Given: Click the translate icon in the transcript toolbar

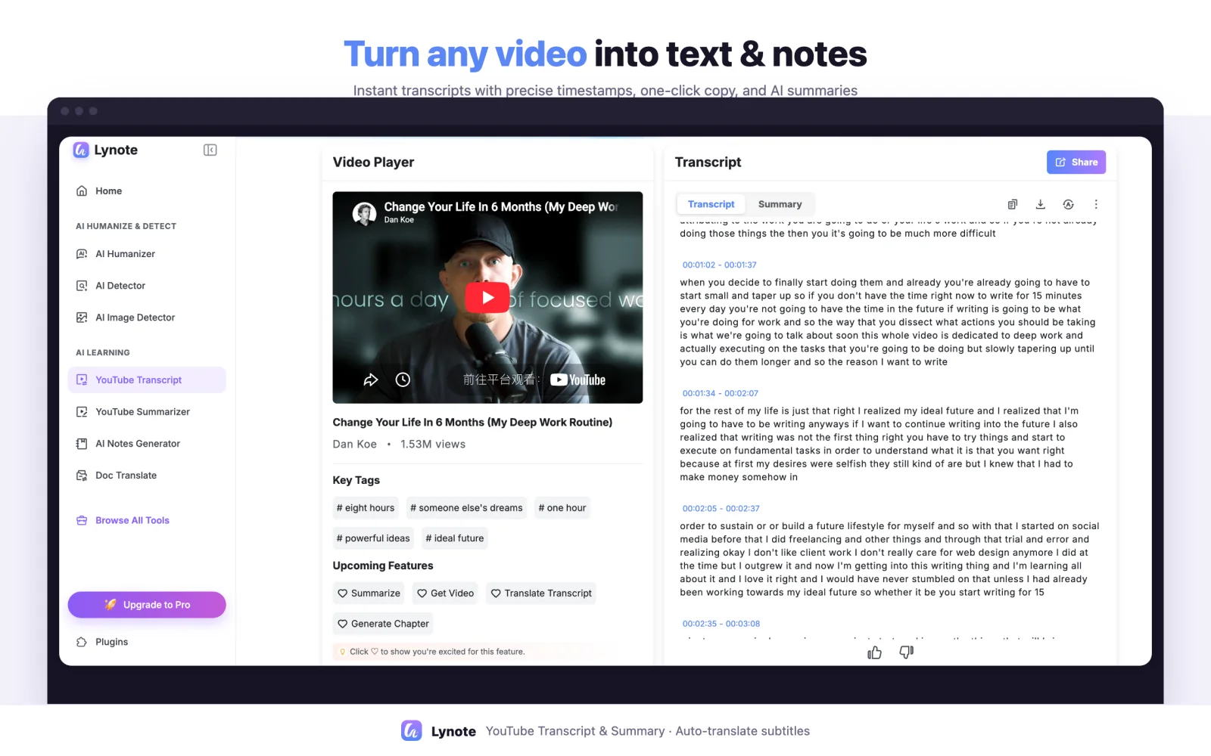Looking at the screenshot, I should 1069,204.
